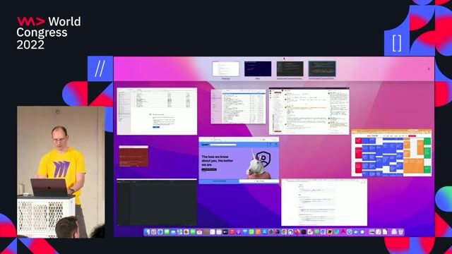Screen dimensions: 452x254
Task: Open the Trash in the Dock
Action: click(400, 232)
